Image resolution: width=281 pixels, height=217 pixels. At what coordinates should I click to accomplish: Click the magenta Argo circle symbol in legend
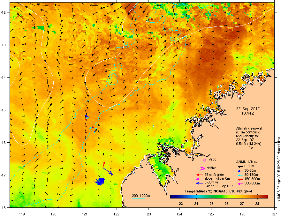(x=205, y=160)
